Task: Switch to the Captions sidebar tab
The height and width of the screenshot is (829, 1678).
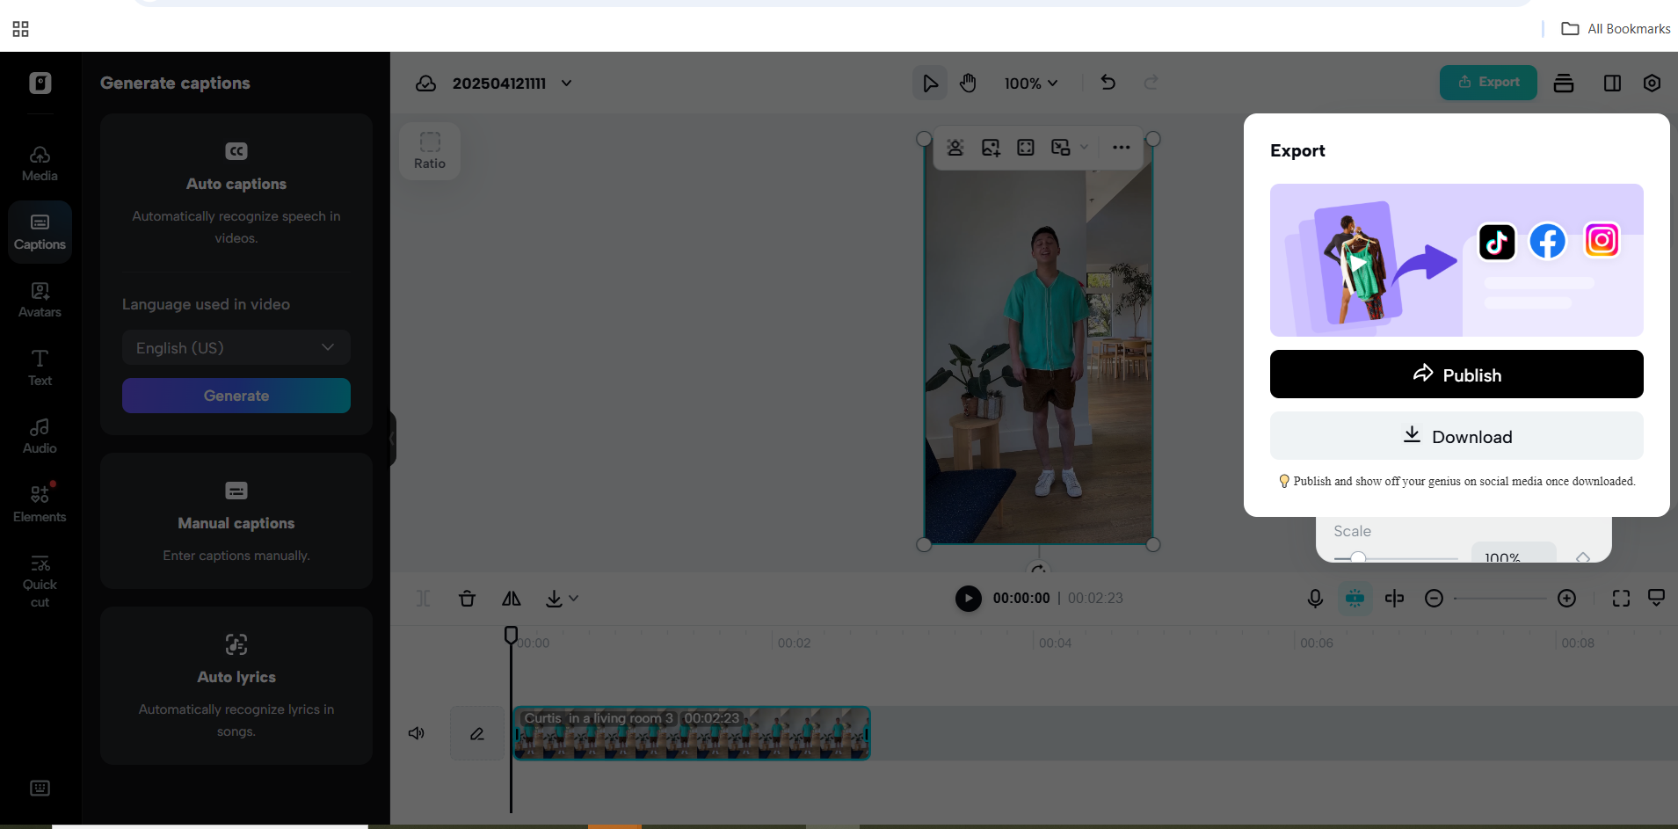Action: click(x=40, y=232)
